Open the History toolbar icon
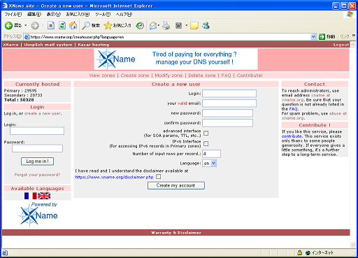This screenshot has height=258, width=358. [x=140, y=25]
